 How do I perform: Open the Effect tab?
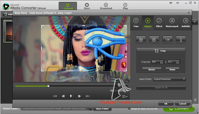coord(159,23)
